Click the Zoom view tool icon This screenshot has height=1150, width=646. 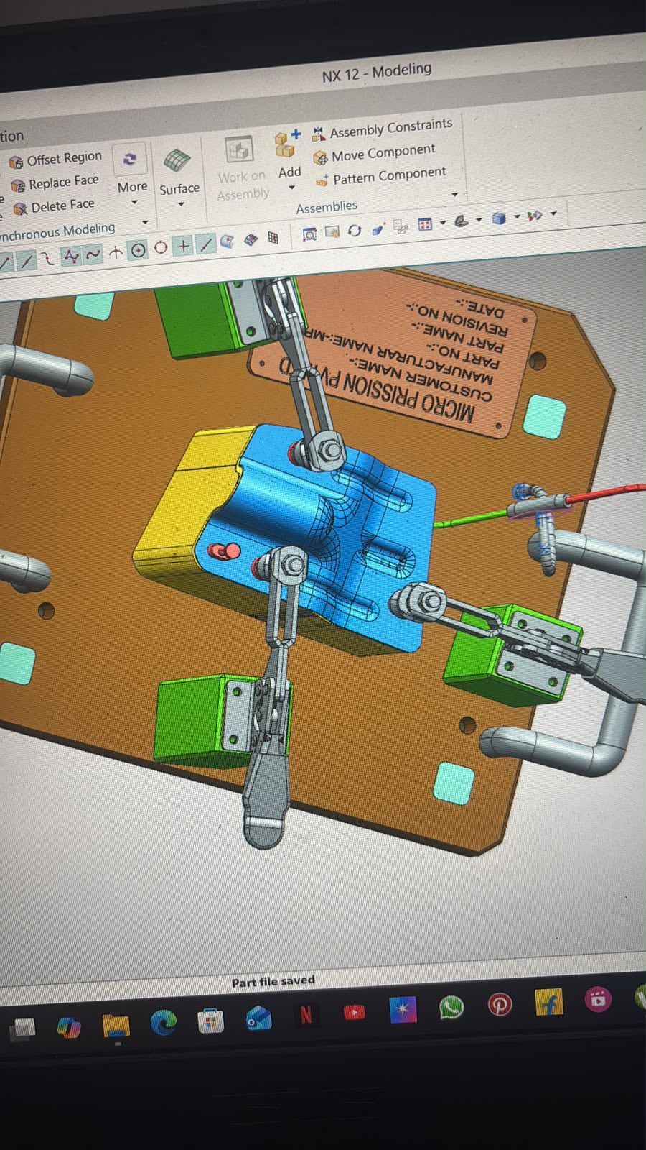309,234
